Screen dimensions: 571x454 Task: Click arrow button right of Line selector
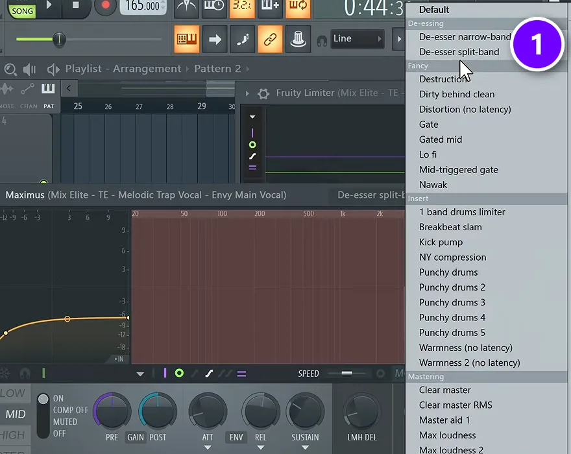coord(399,39)
